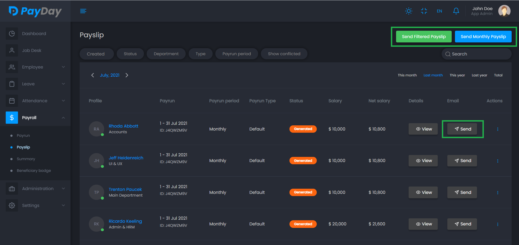The image size is (519, 245).
Task: Open the Department filter dropdown
Action: click(x=166, y=54)
